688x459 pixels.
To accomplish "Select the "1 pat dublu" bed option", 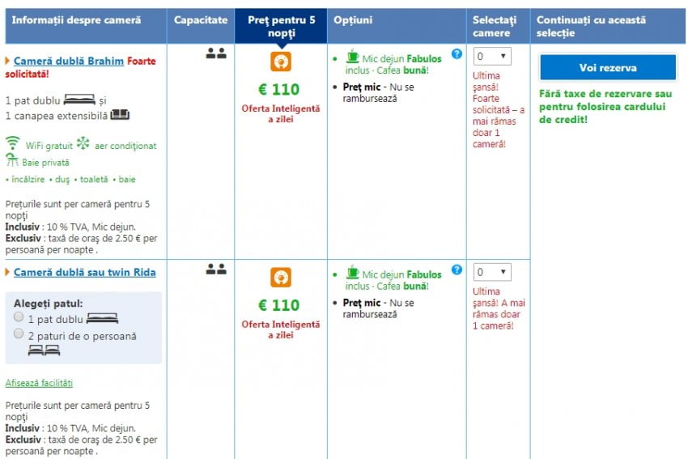I will coord(19,317).
